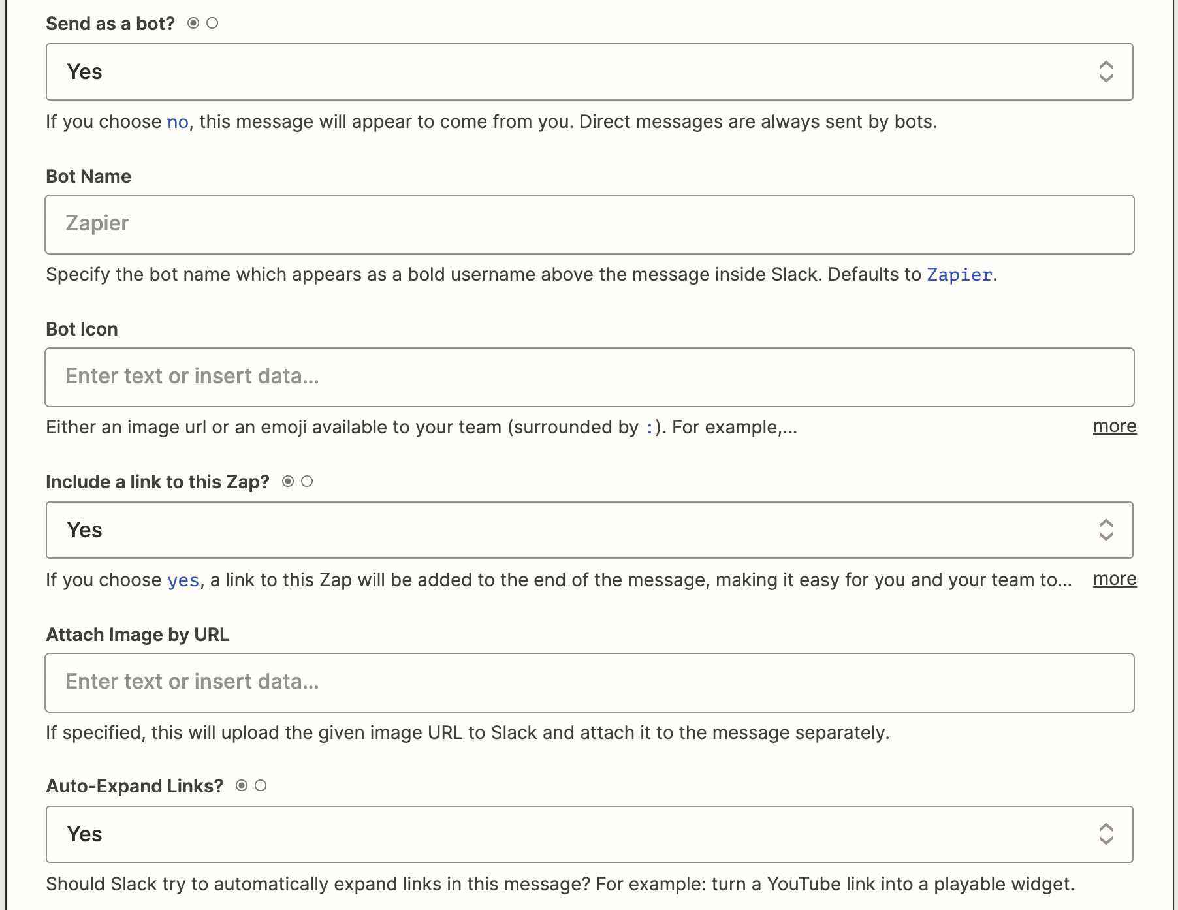
Task: Click the 'Attach Image by URL' label
Action: [138, 635]
